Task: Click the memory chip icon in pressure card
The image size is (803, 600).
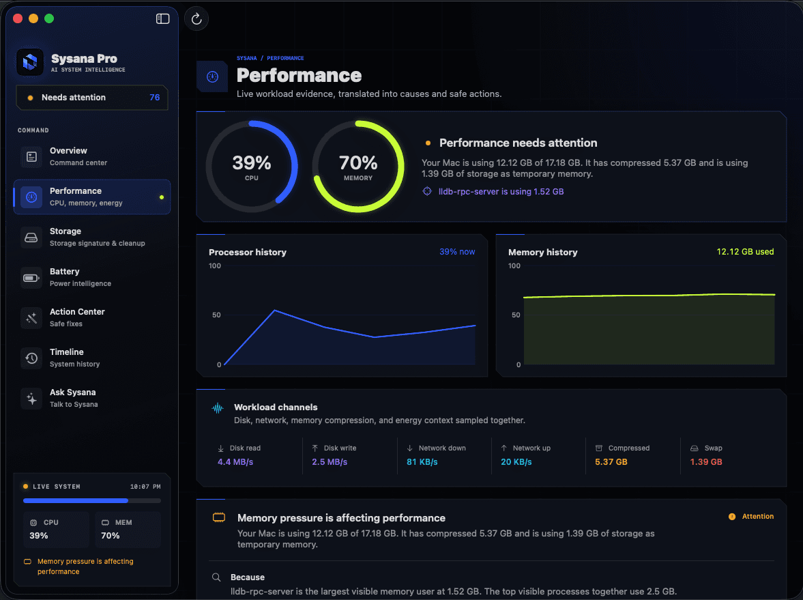Action: coord(219,517)
